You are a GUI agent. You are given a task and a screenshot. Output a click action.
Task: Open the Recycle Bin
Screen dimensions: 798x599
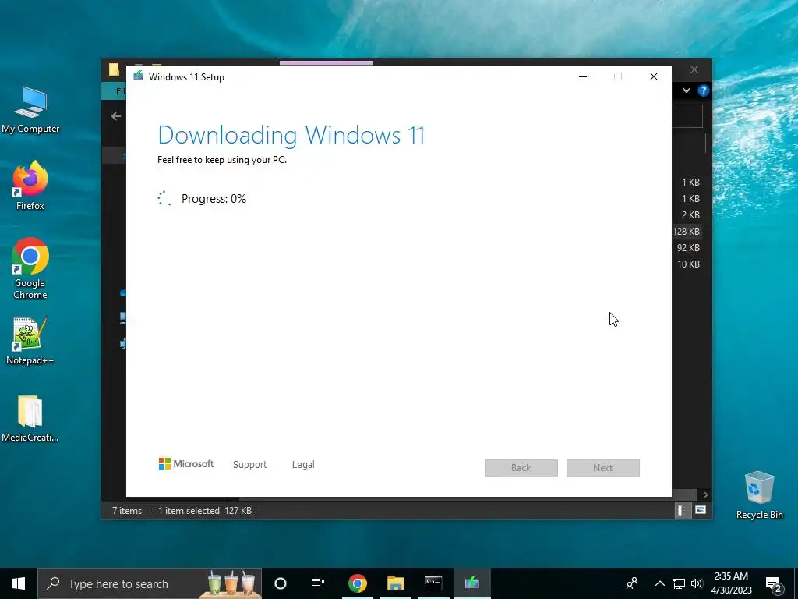[759, 495]
